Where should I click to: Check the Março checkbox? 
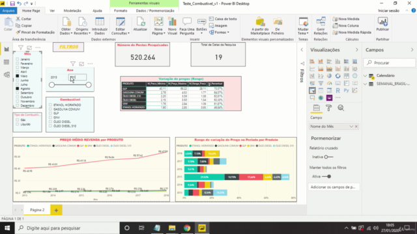click(x=18, y=68)
